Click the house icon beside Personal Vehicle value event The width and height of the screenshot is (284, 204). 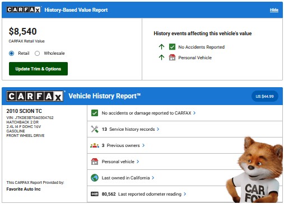(x=172, y=58)
